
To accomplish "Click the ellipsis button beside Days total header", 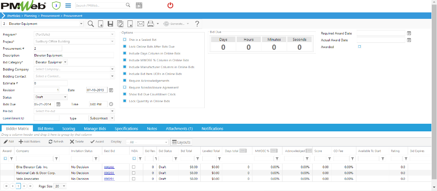I will click(243, 151).
